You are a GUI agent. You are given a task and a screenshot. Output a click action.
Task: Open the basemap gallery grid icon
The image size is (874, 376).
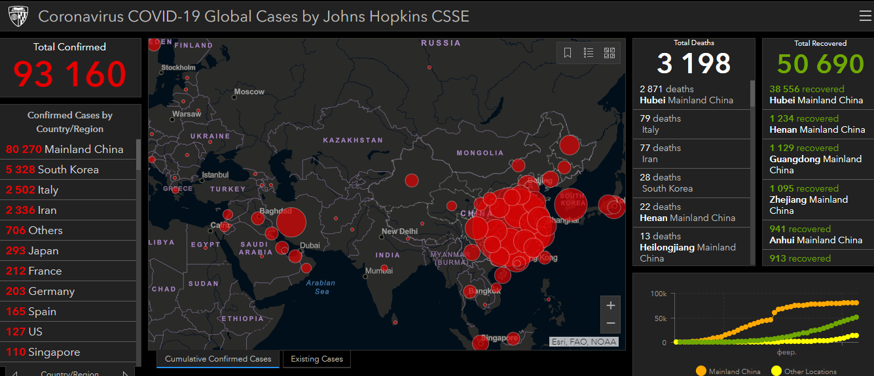click(610, 53)
